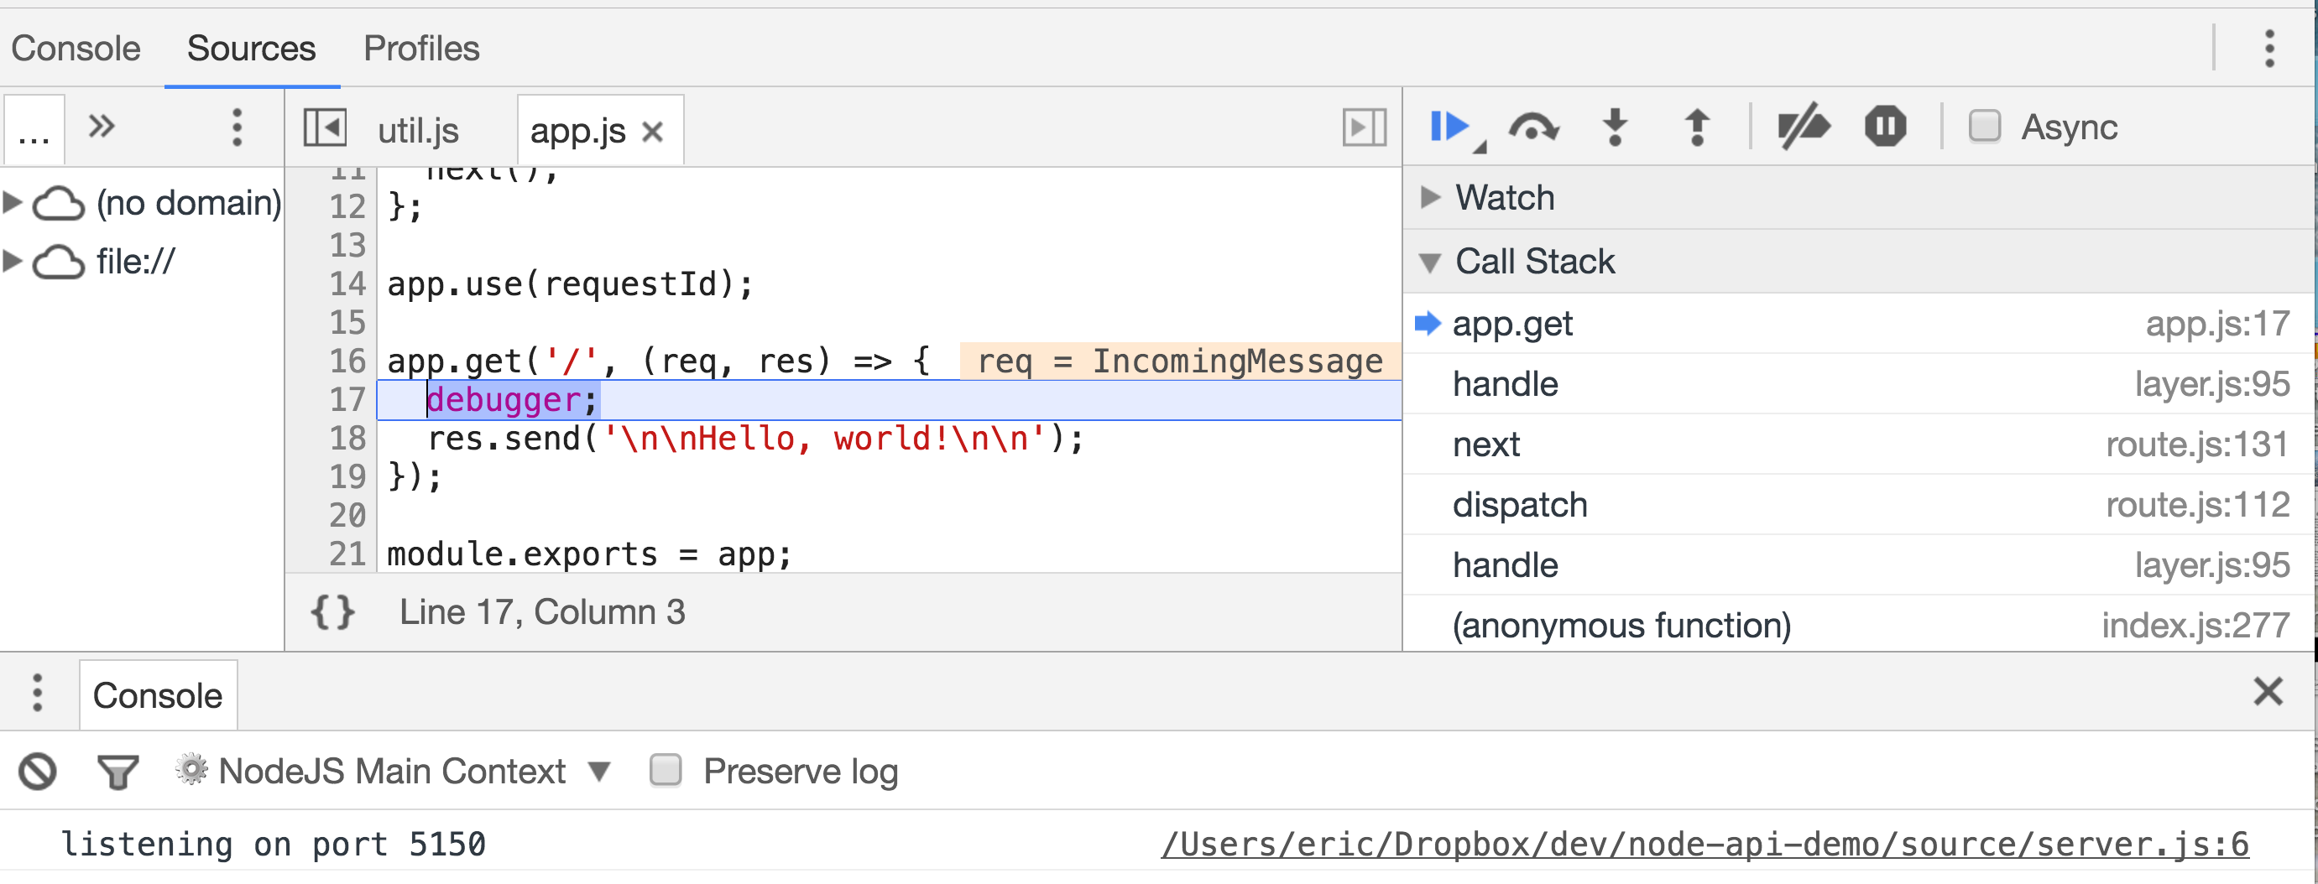Collapse the Call Stack section
This screenshot has width=2318, height=884.
click(1431, 261)
